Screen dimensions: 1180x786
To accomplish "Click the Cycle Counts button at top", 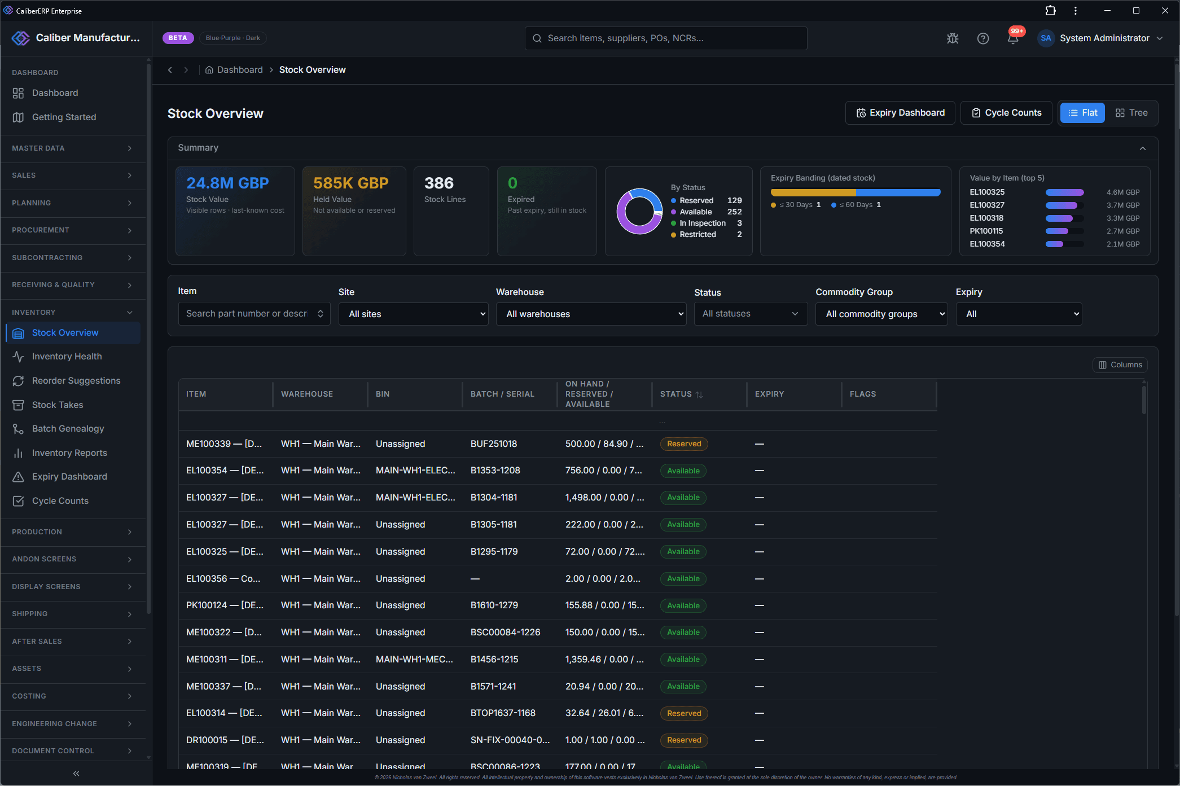I will [x=1006, y=113].
